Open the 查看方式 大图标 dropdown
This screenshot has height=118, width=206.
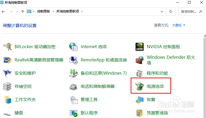[x=178, y=25]
